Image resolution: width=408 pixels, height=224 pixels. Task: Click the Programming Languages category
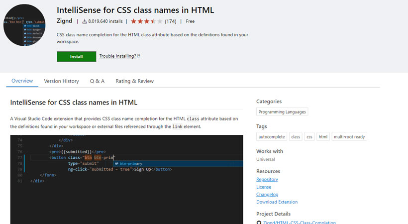(x=282, y=112)
